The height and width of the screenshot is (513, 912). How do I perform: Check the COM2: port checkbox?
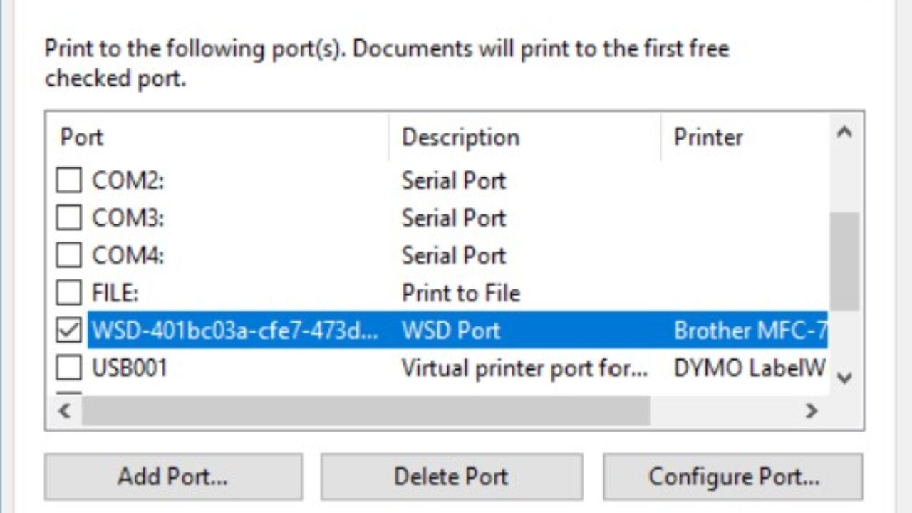[x=68, y=181]
